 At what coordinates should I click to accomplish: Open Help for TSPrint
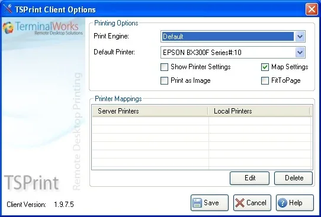coord(295,203)
